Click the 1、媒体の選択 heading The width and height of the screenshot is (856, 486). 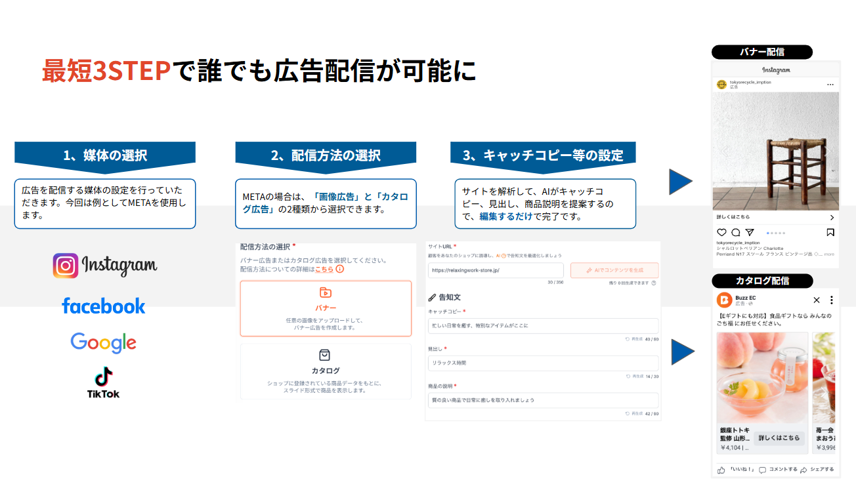coord(105,155)
